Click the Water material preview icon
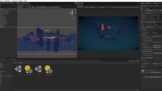Screen dimensions: 162x91 point(143,71)
